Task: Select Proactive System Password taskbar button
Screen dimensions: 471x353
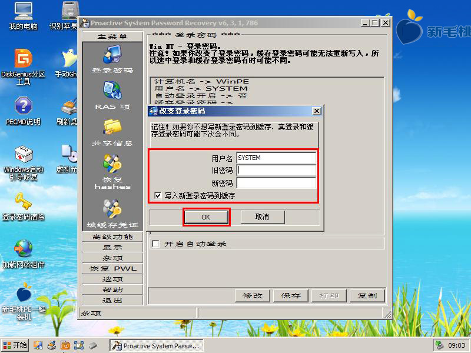Action: 156,345
